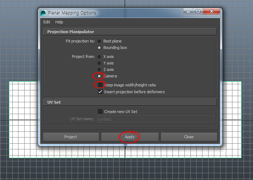Collapse the Projection Manipulator section
The image size is (253, 180).
[x=130, y=32]
